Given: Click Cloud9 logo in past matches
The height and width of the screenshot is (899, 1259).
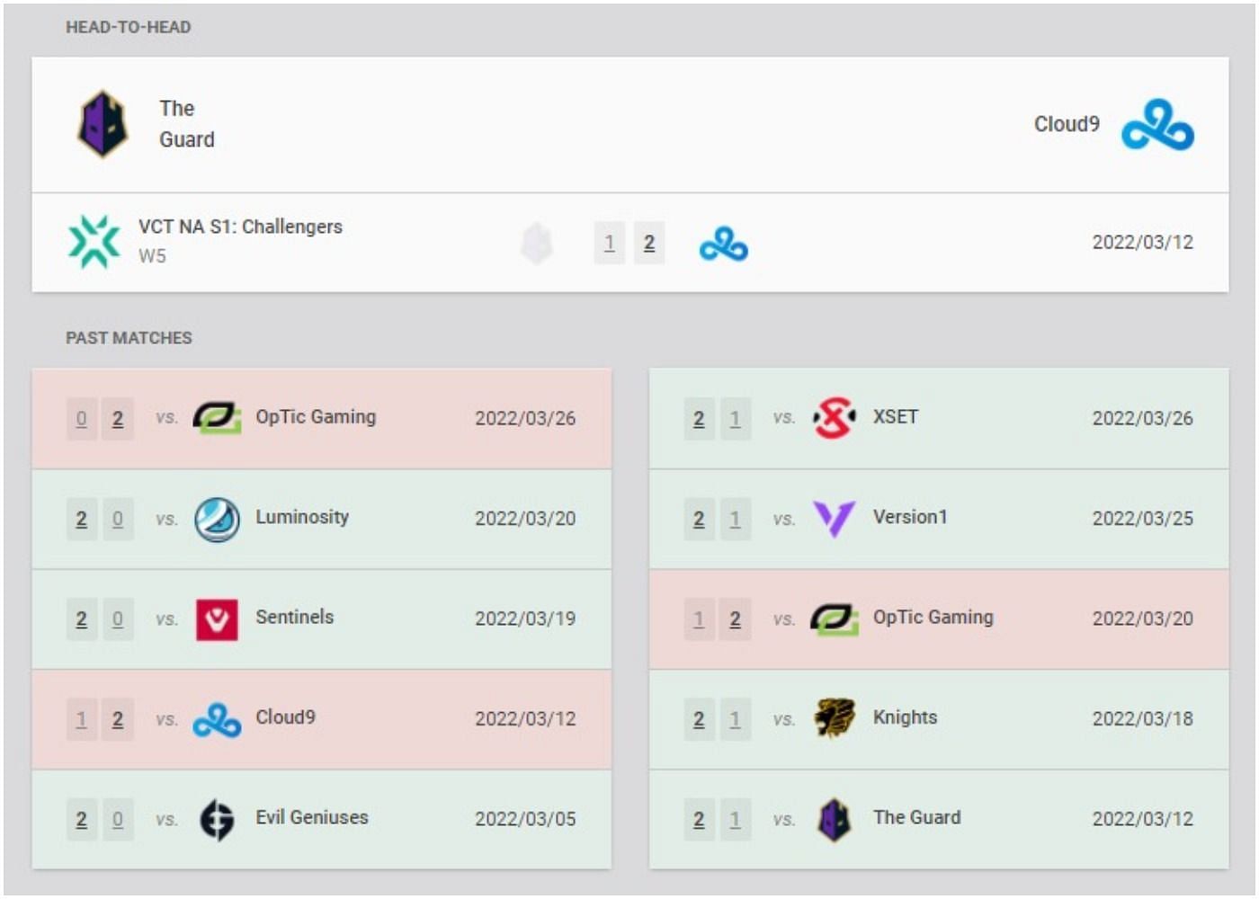Looking at the screenshot, I should point(217,719).
